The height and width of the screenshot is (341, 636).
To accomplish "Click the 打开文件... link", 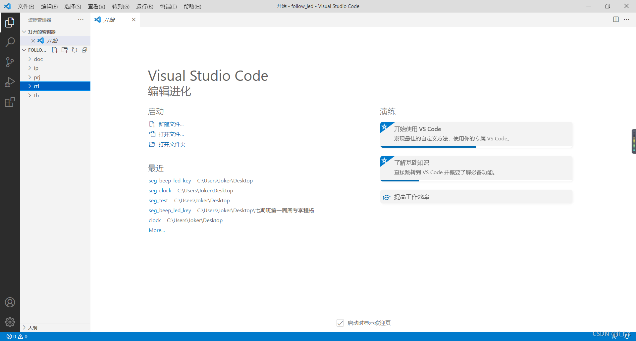I will pos(171,134).
